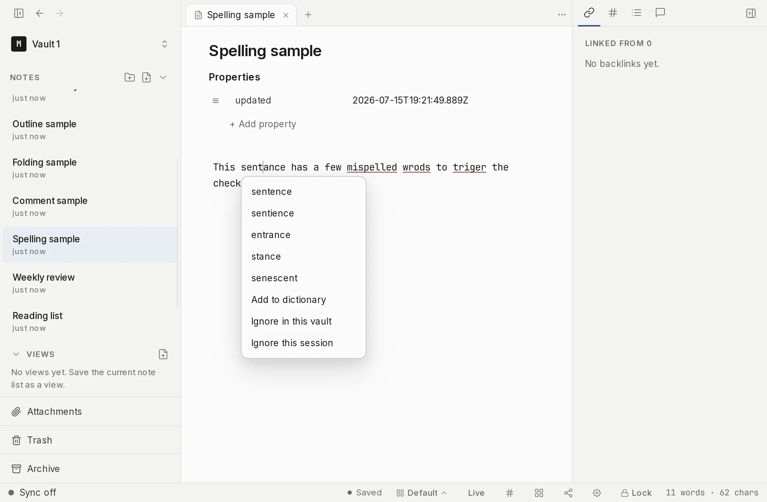Toggle the Sync off status

point(32,493)
